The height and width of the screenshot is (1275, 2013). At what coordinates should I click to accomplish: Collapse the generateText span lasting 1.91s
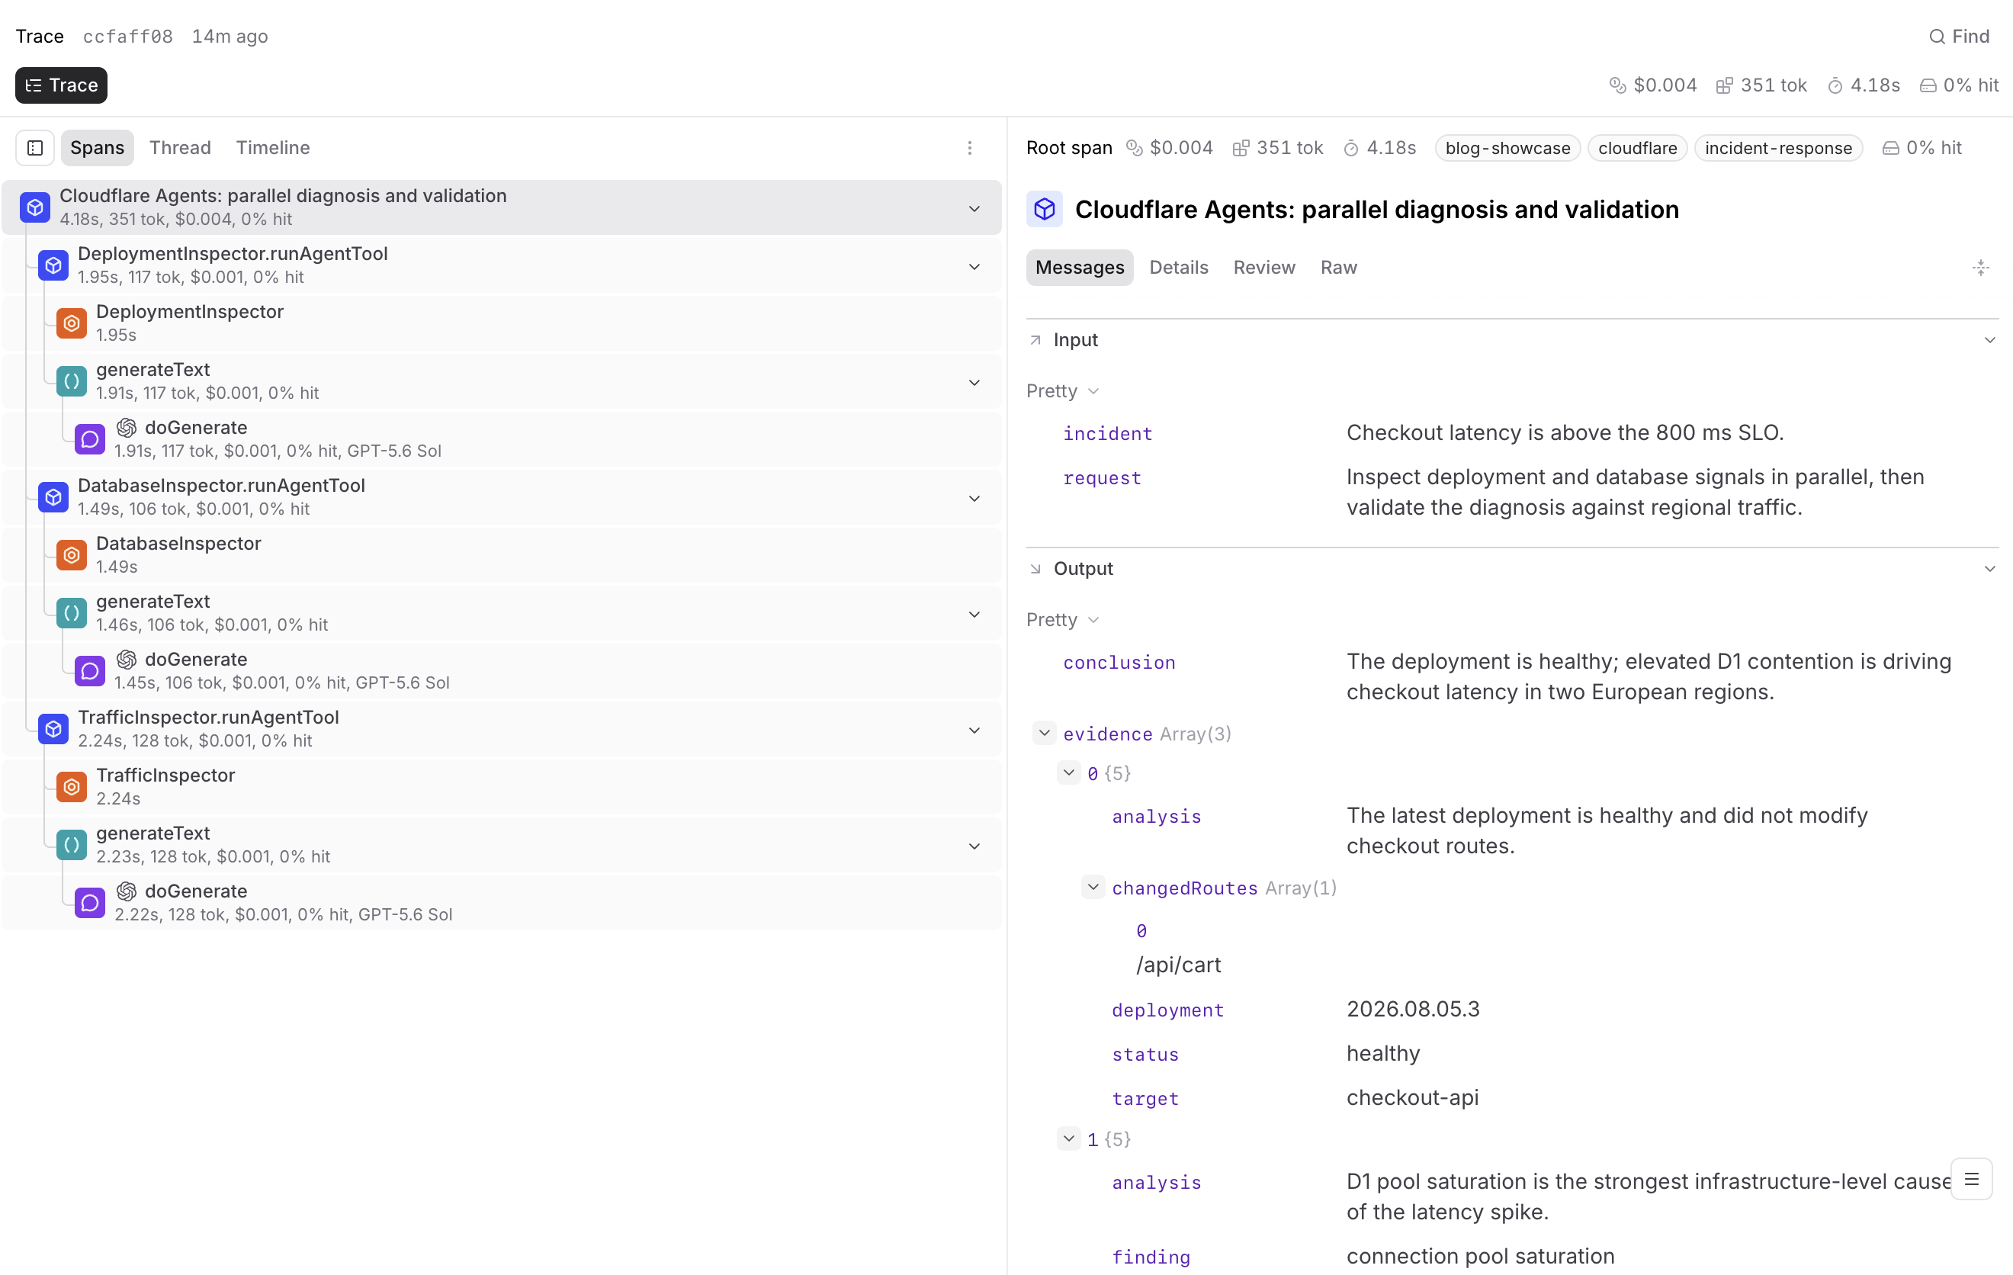tap(974, 382)
